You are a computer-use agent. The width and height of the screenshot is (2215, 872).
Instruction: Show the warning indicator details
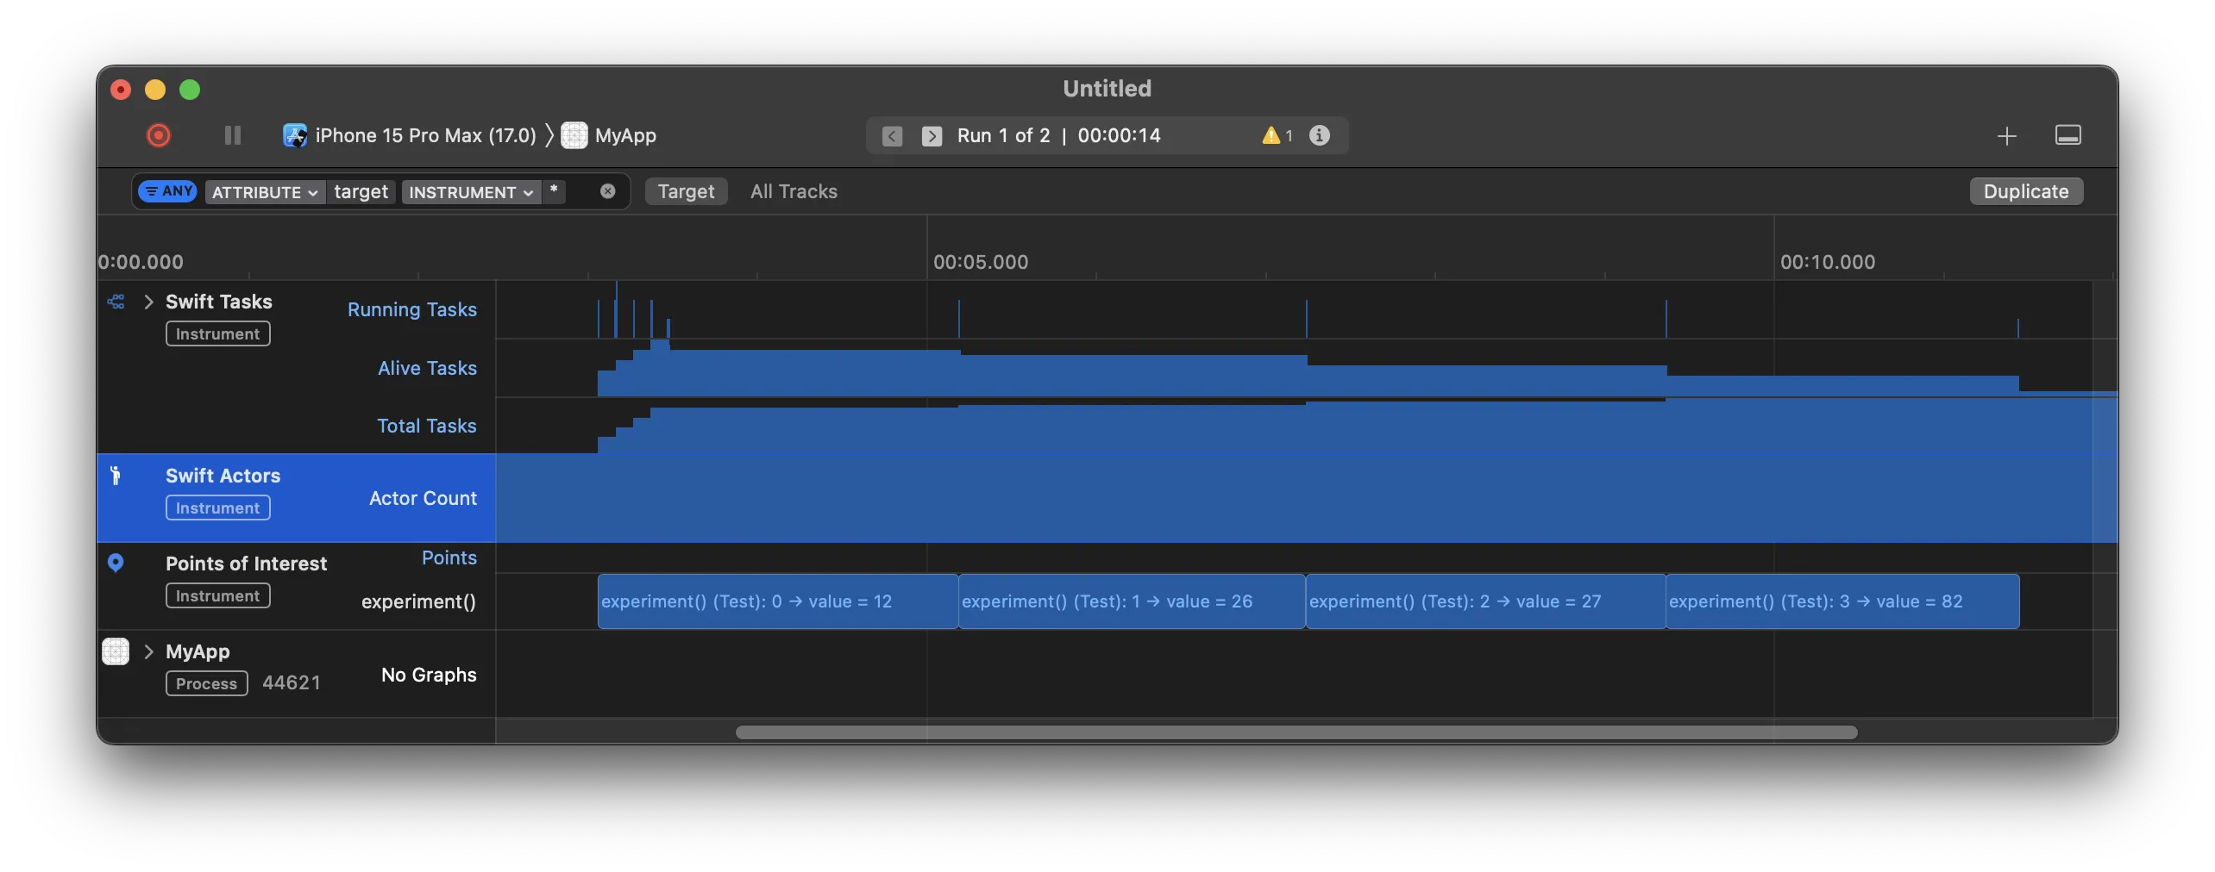click(x=1277, y=135)
